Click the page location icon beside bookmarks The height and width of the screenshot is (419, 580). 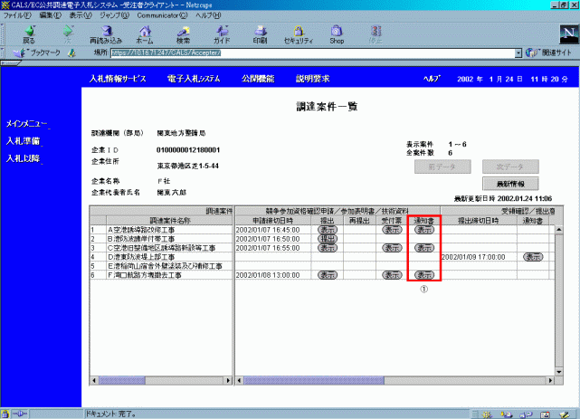(71, 52)
